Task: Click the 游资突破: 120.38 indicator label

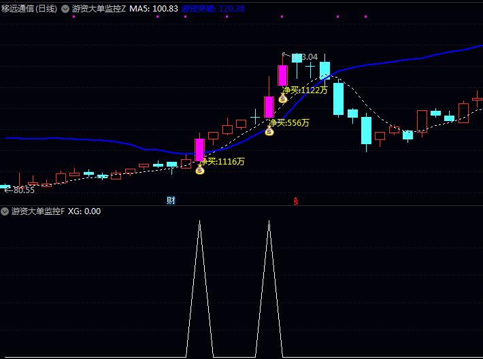Action: [x=213, y=9]
